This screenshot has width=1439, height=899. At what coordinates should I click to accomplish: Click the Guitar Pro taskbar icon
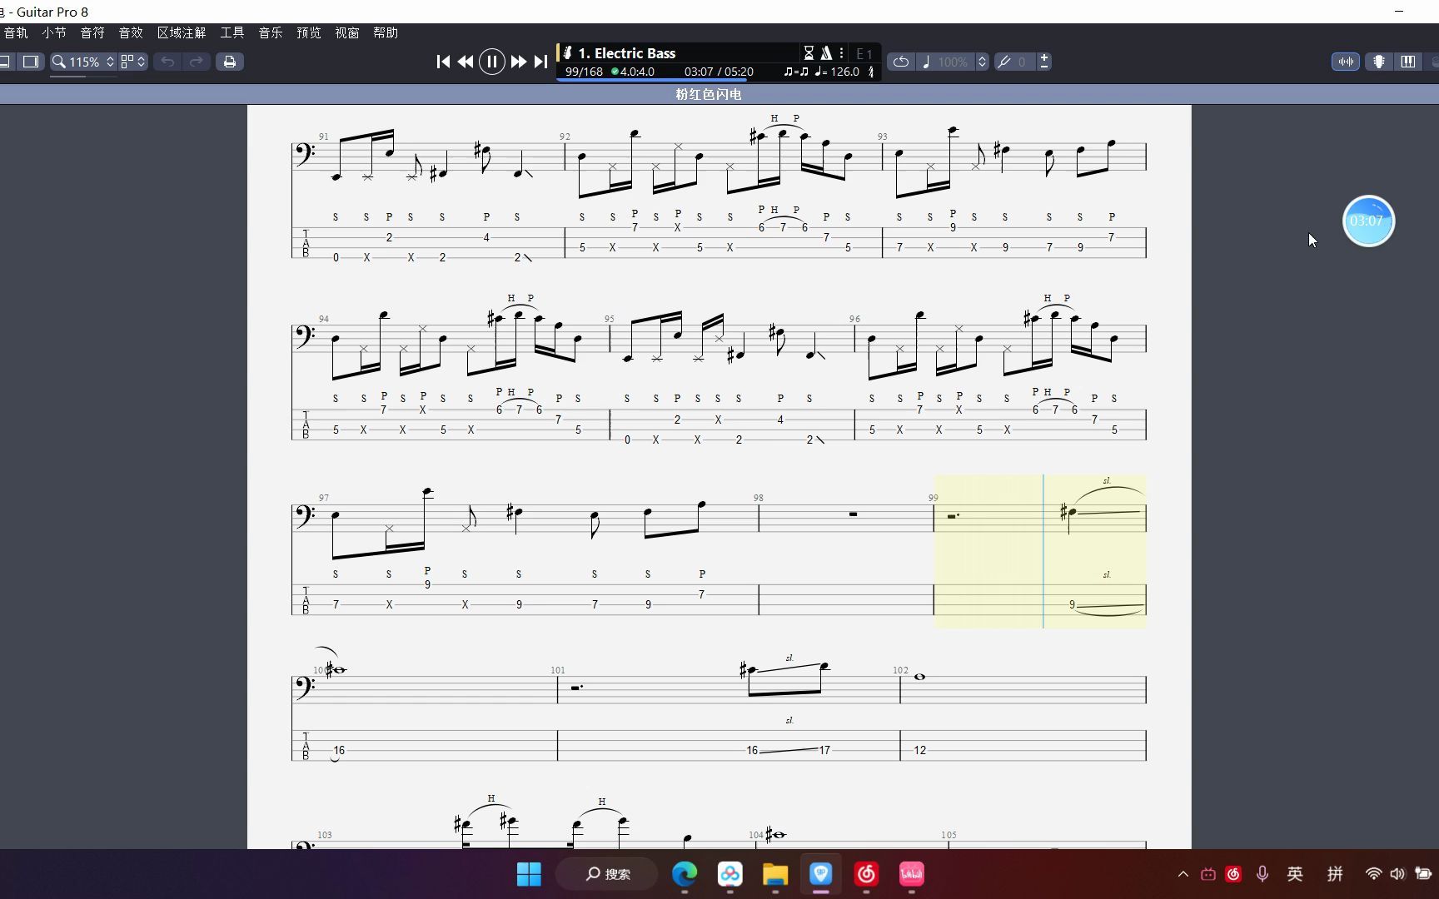click(821, 874)
